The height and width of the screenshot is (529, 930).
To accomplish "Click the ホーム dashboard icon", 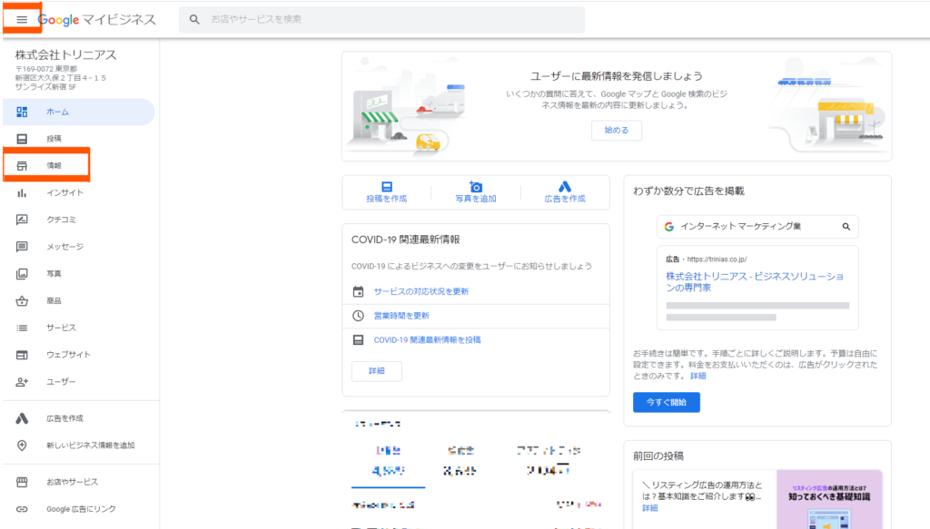I will click(22, 112).
